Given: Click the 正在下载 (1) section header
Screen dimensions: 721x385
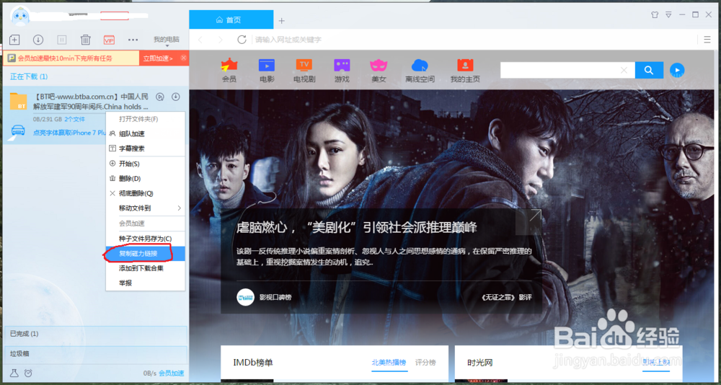Looking at the screenshot, I should [29, 76].
